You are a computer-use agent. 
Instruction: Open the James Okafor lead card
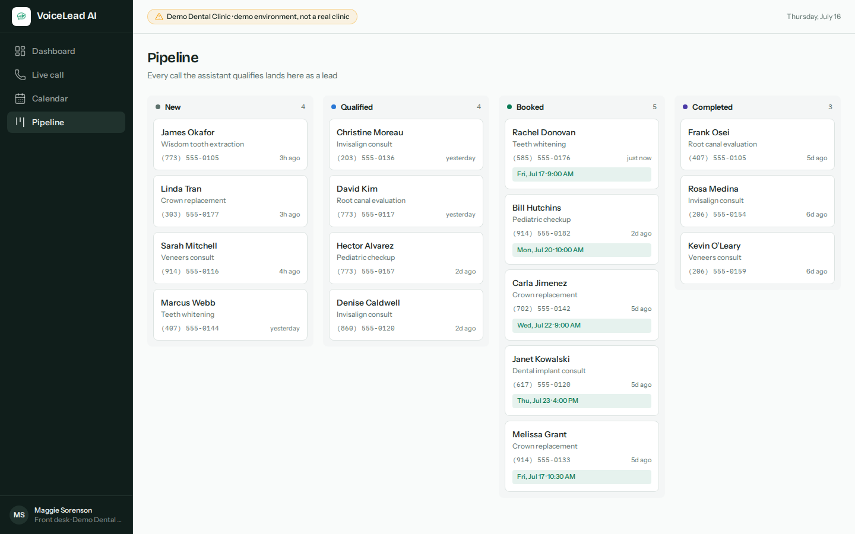230,144
